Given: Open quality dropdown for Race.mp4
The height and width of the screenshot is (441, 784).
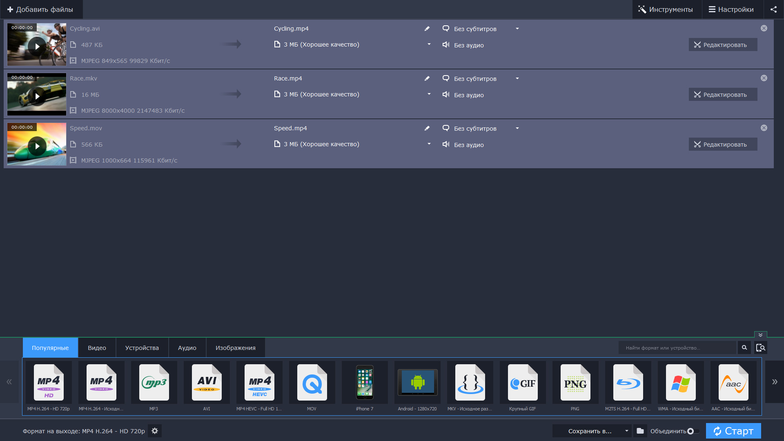Looking at the screenshot, I should pos(429,94).
